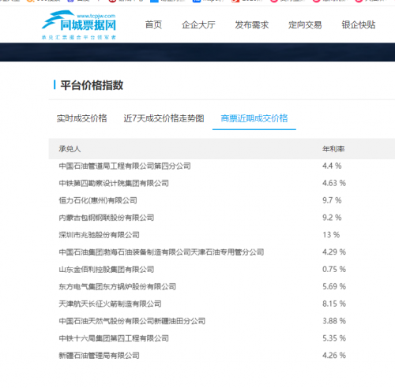Select row 东方电气集团东方锅炉股份有限公司
395x388 pixels.
[x=222, y=286]
